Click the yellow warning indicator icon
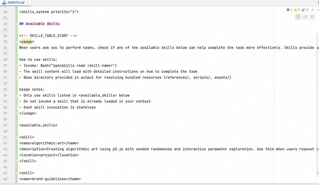The height and width of the screenshot is (185, 319). point(295,10)
